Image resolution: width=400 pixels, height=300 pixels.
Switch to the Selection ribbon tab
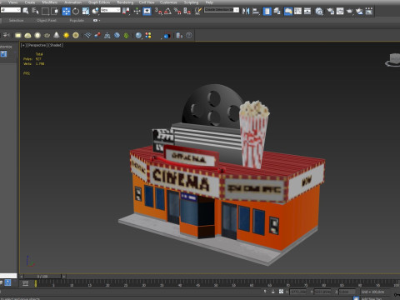(16, 21)
